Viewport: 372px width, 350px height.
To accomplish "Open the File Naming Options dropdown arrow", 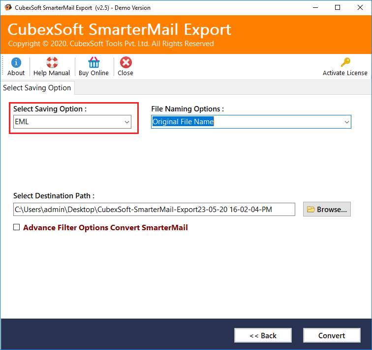I will point(346,122).
